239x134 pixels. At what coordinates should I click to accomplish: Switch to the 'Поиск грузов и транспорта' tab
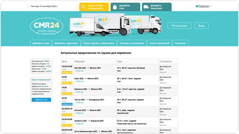(99, 43)
